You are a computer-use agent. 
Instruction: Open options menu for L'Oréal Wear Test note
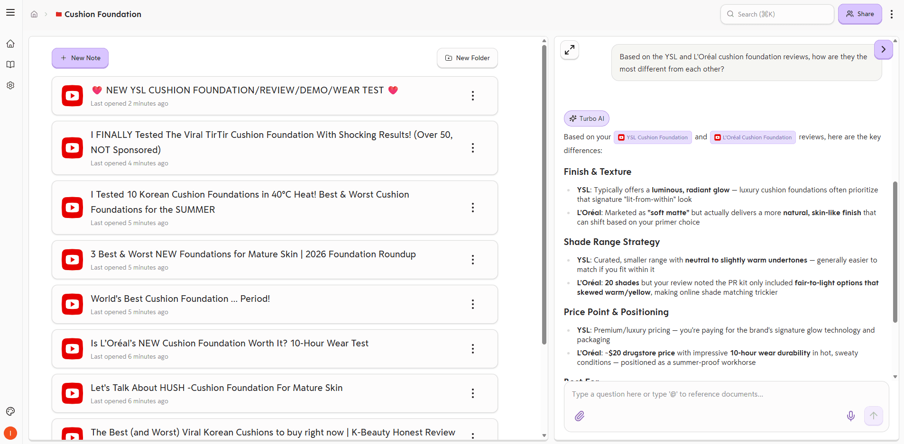click(x=473, y=349)
